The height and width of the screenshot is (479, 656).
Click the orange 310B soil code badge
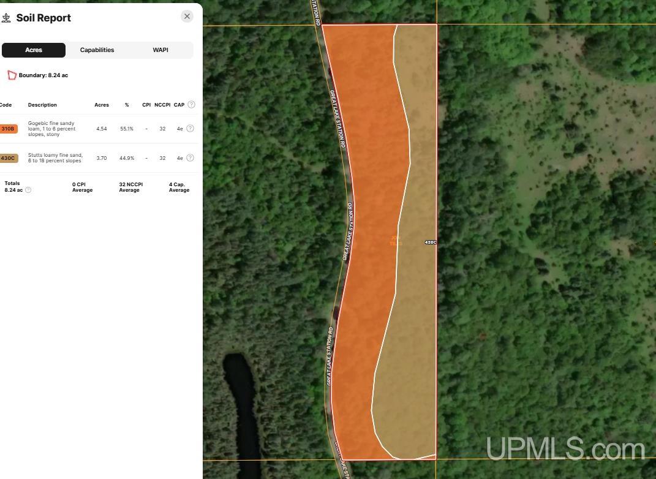[8, 129]
